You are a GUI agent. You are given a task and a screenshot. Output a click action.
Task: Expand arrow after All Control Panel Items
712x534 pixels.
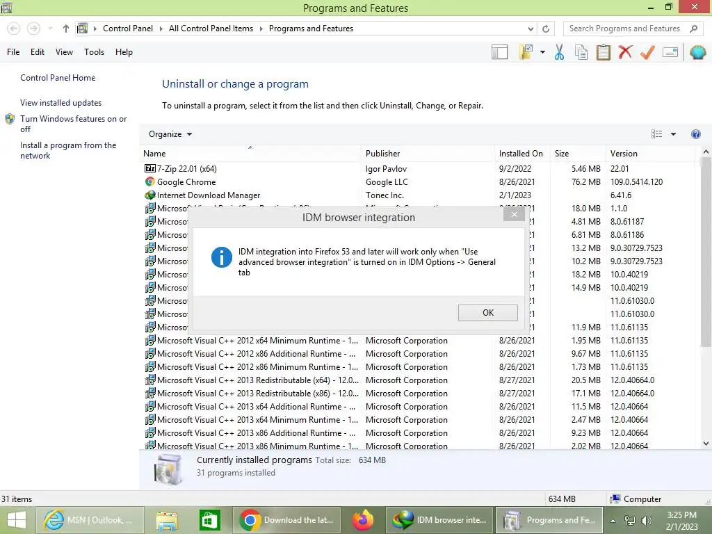point(261,29)
